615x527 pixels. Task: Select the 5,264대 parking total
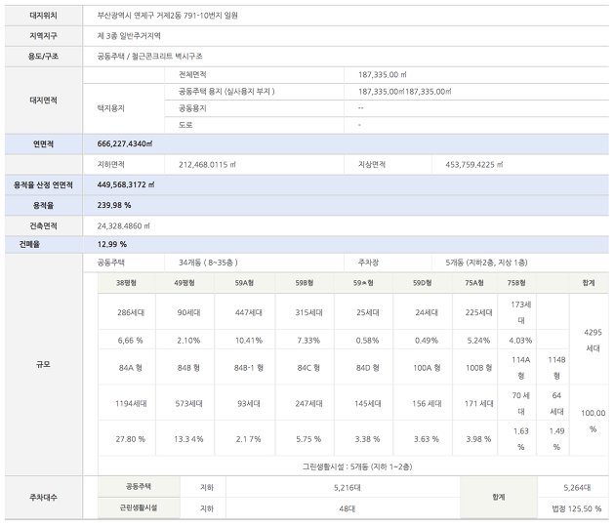point(577,488)
